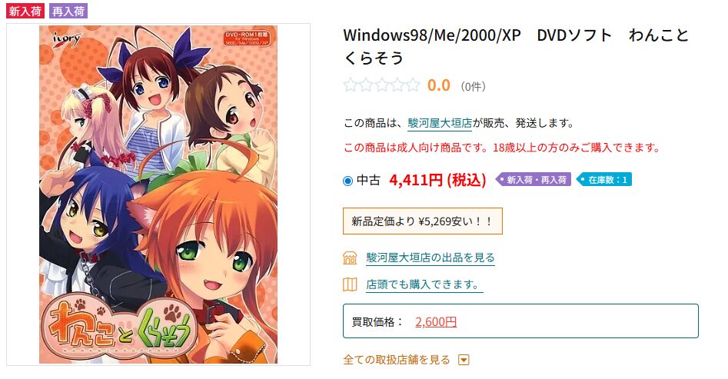
Task: Click the purple 新入荷・再入荷 price tag
Action: pyautogui.click(x=534, y=180)
